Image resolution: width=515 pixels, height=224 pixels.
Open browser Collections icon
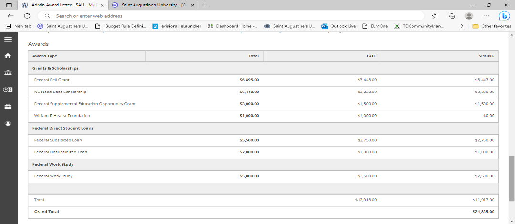pyautogui.click(x=452, y=16)
